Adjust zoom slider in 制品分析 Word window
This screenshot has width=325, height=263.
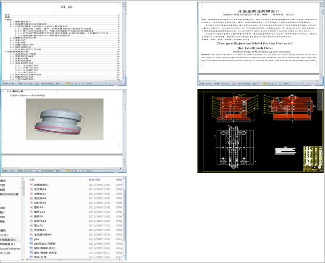108,171
